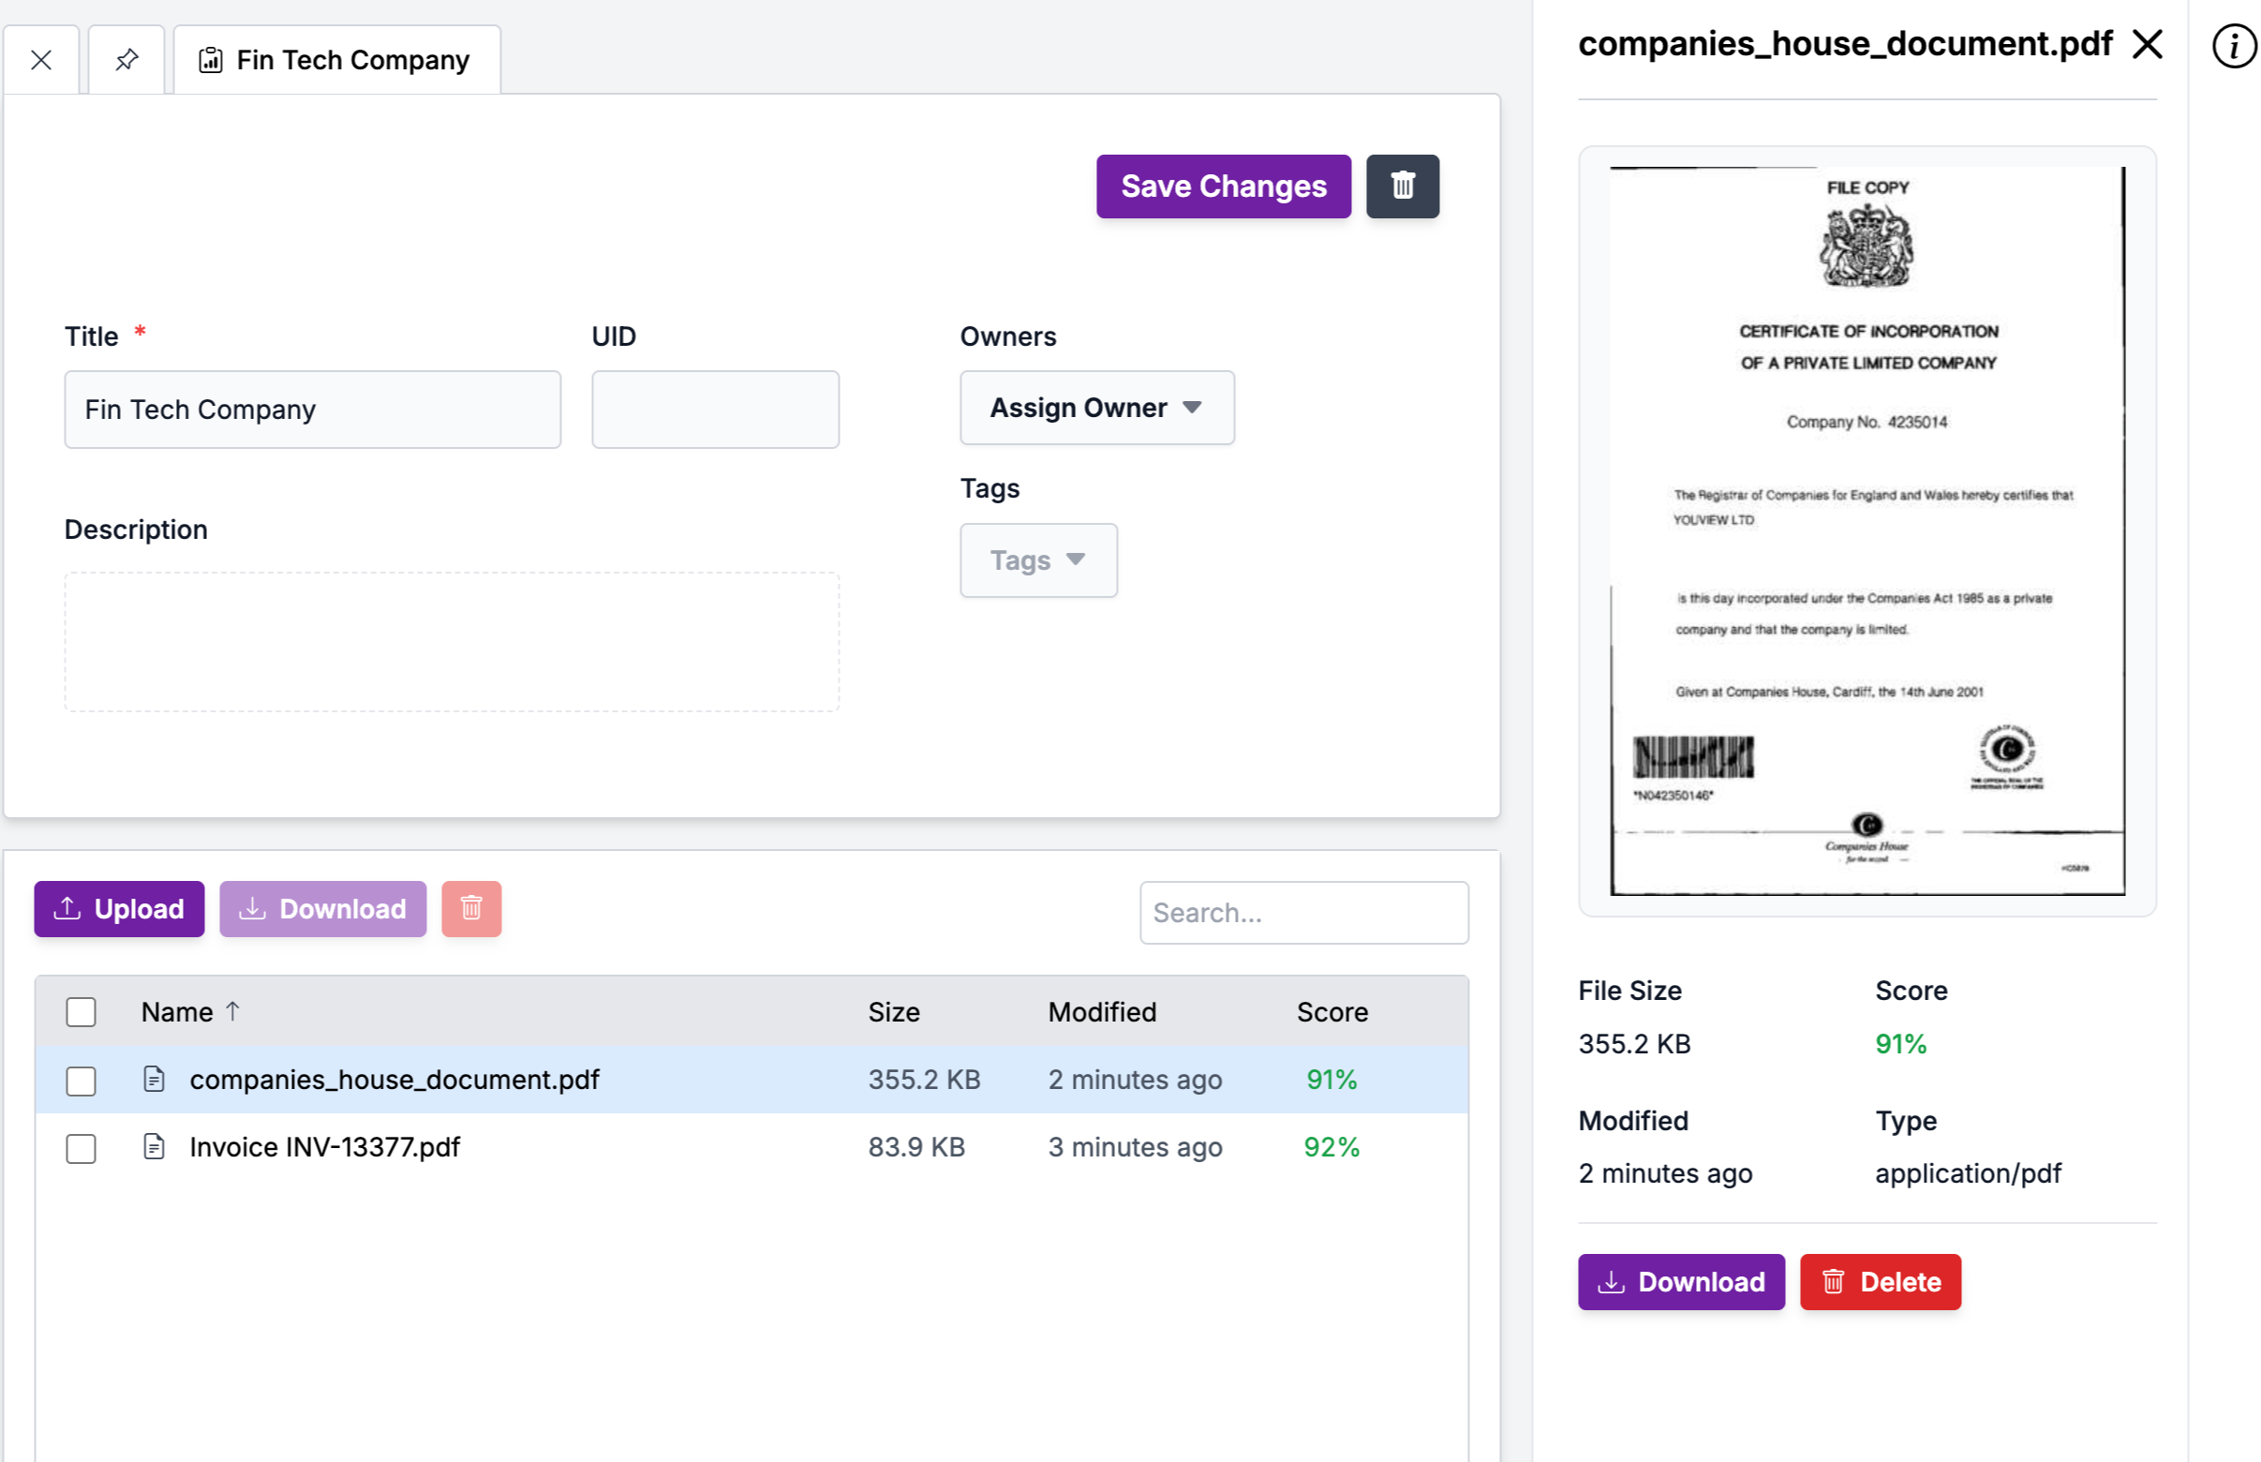This screenshot has height=1462, width=2261.
Task: Click the document preview thumbnail in the panel
Action: 1867,529
